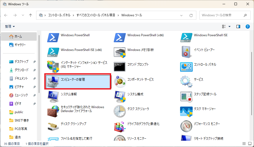Screen dimensions: 254x147
Task: Go forward with the forward arrow
Action: click(15, 15)
